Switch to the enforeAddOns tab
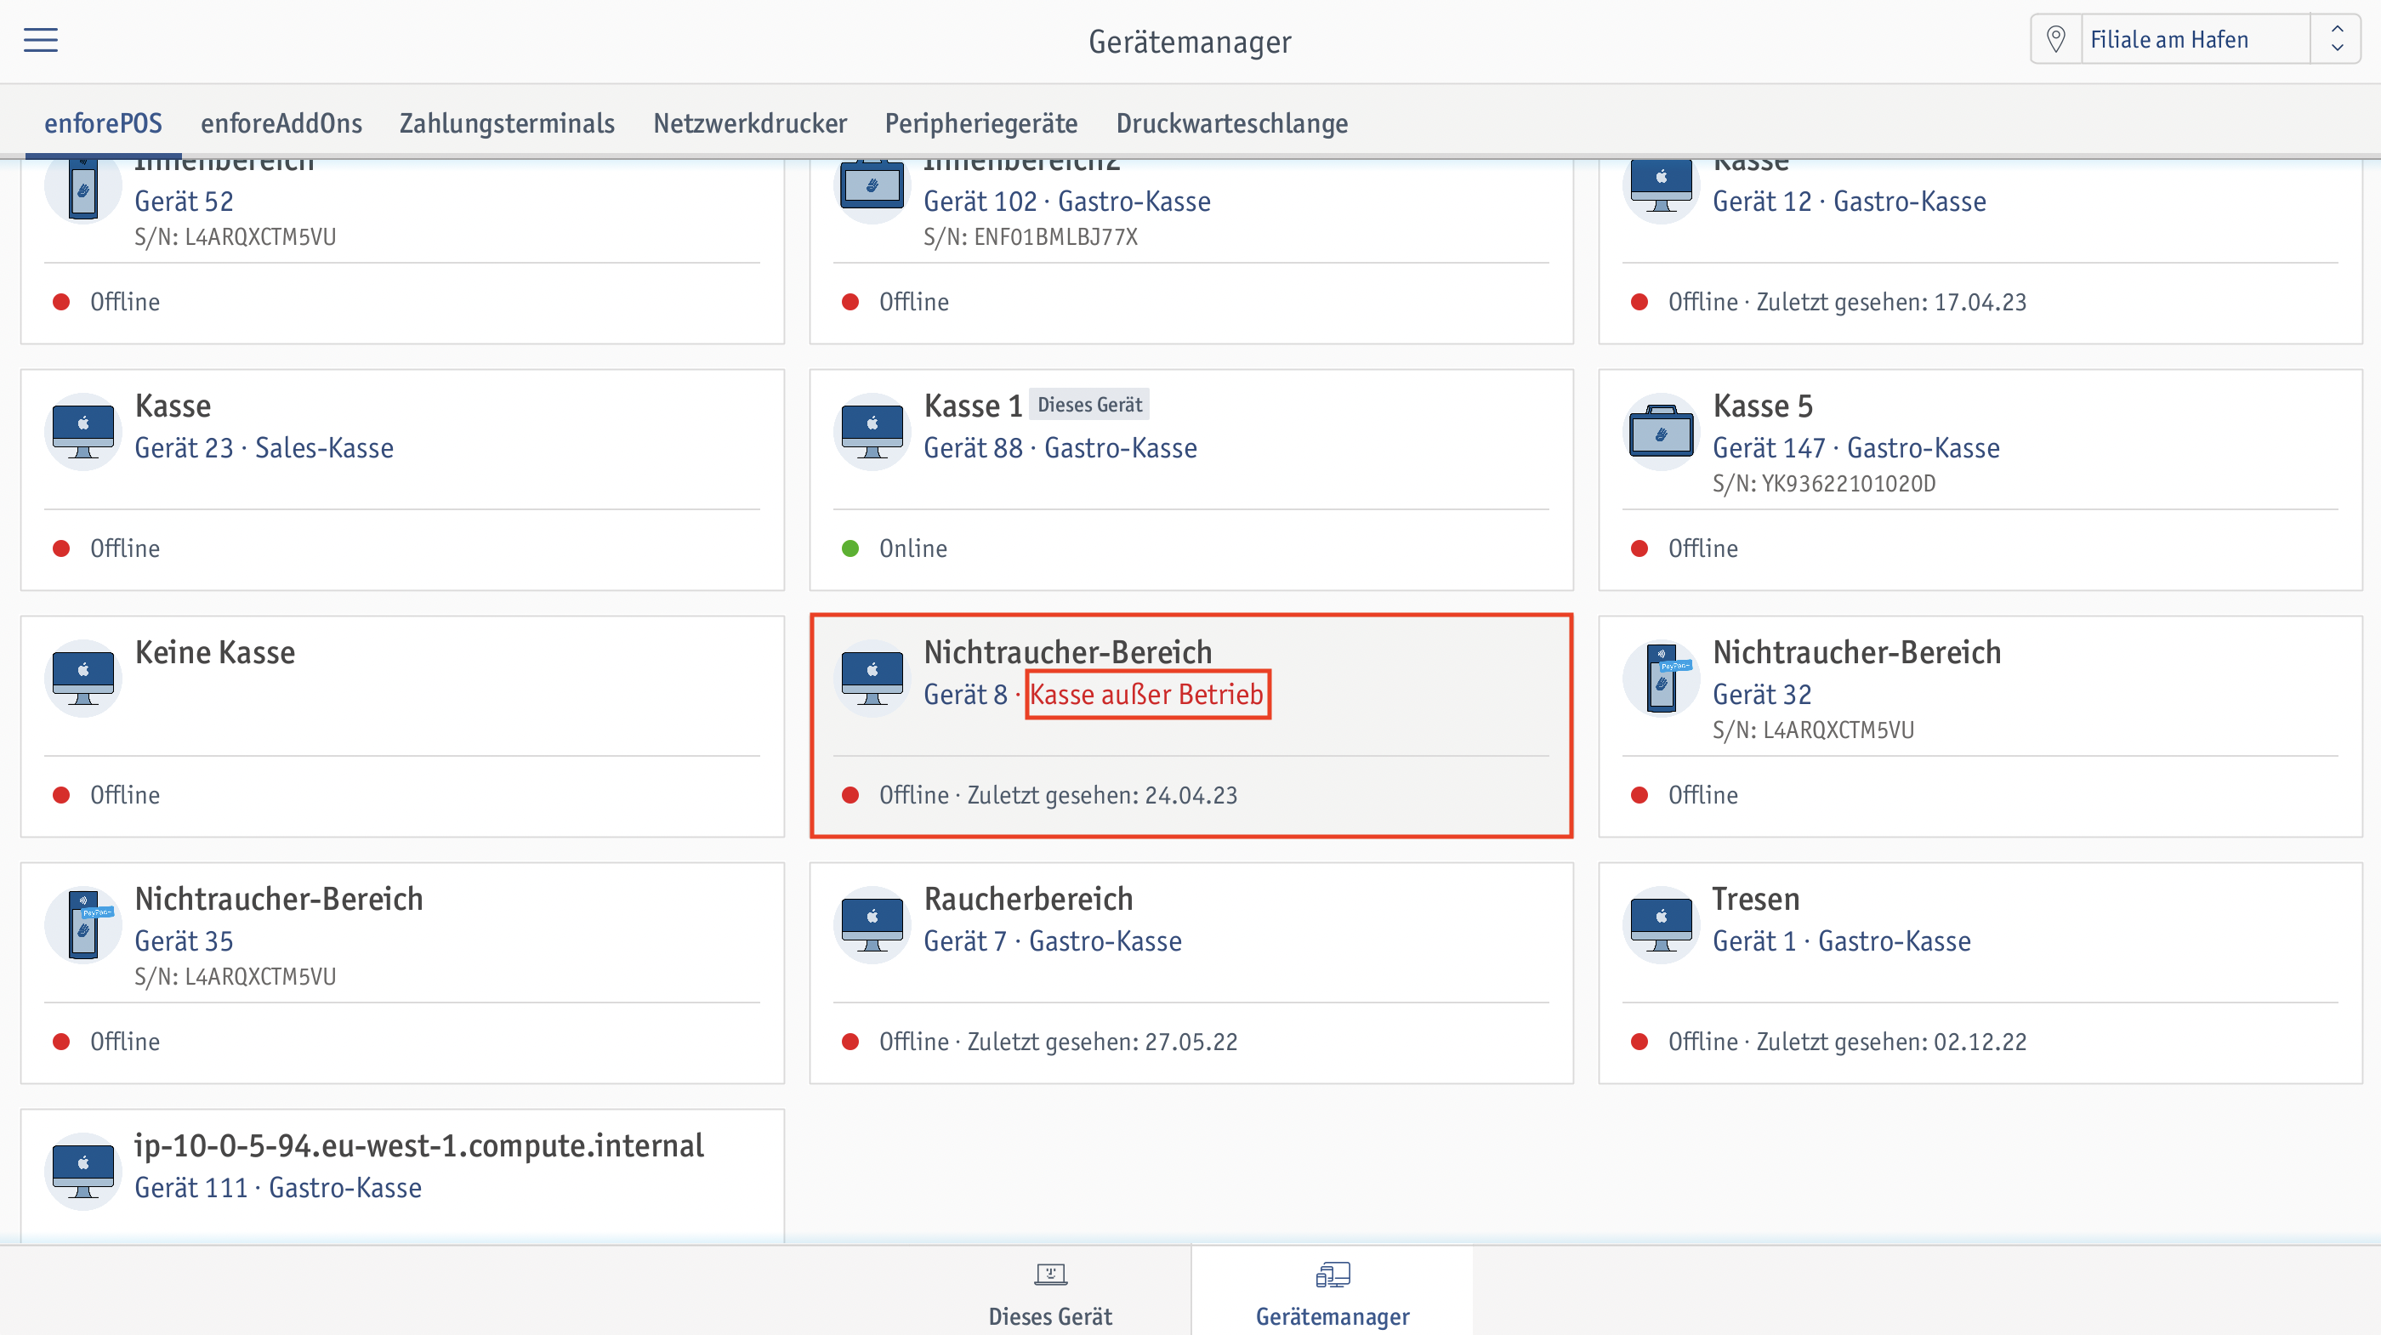Viewport: 2381px width, 1335px height. click(281, 123)
